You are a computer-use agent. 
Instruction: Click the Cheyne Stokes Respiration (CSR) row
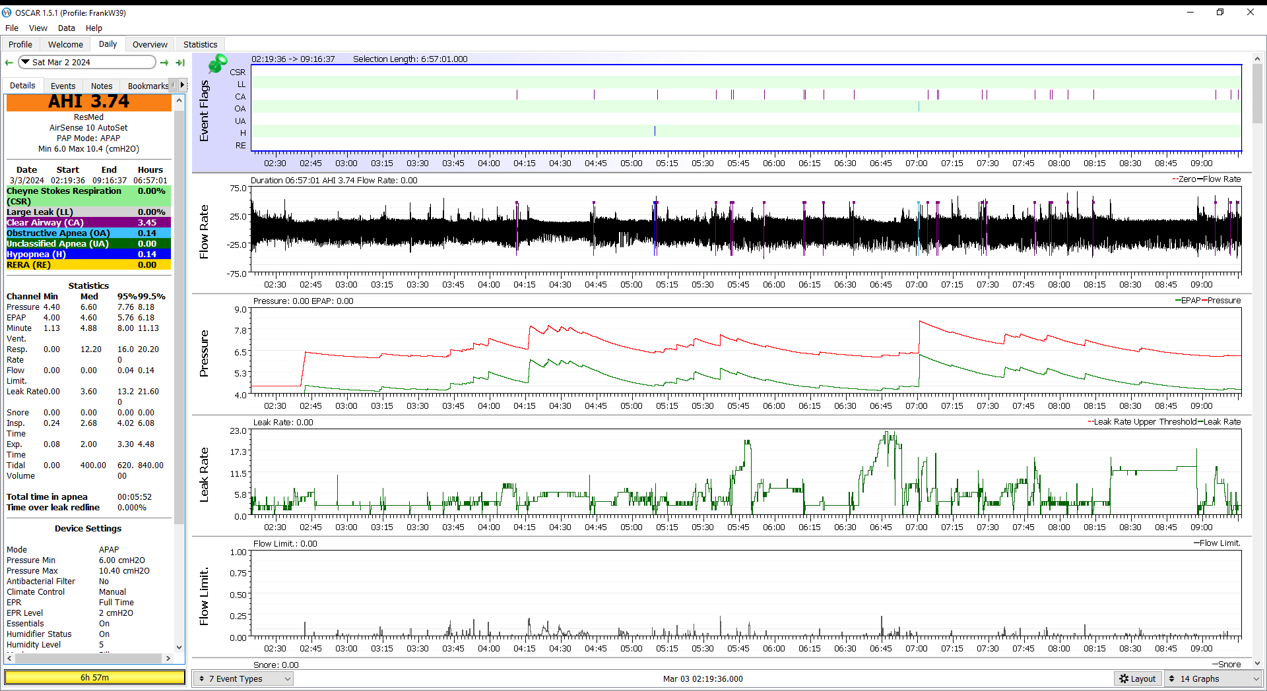[x=88, y=196]
